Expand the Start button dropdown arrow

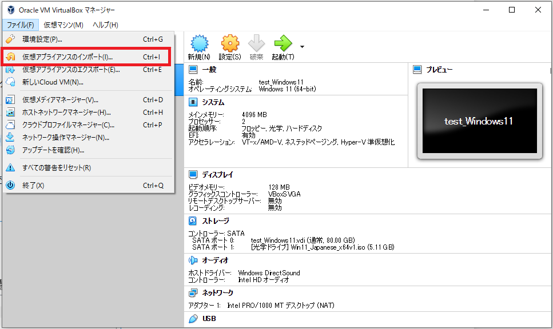coord(302,46)
